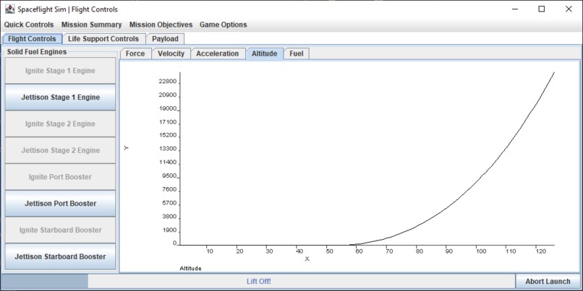Jettison the Port Booster
Screen dimensions: 583x291
(x=60, y=204)
